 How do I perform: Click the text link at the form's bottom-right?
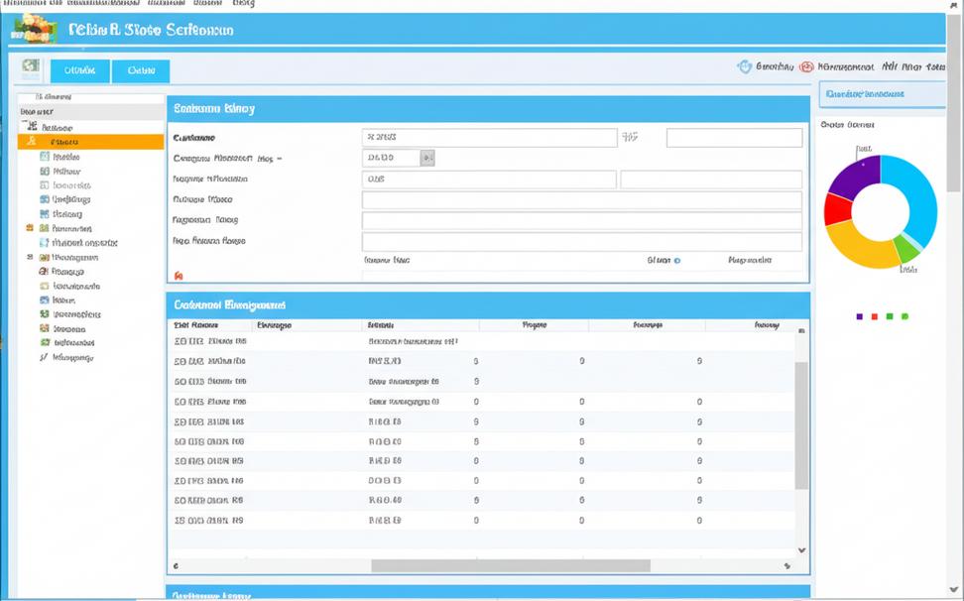click(x=749, y=260)
